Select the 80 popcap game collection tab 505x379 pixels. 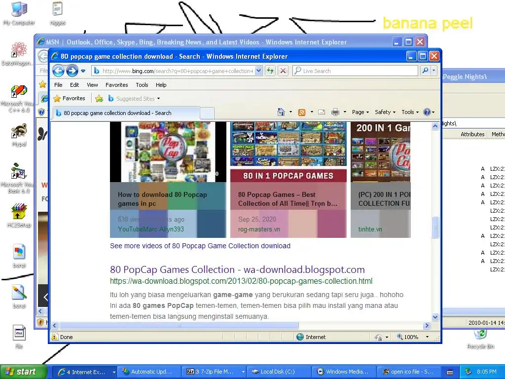[126, 113]
